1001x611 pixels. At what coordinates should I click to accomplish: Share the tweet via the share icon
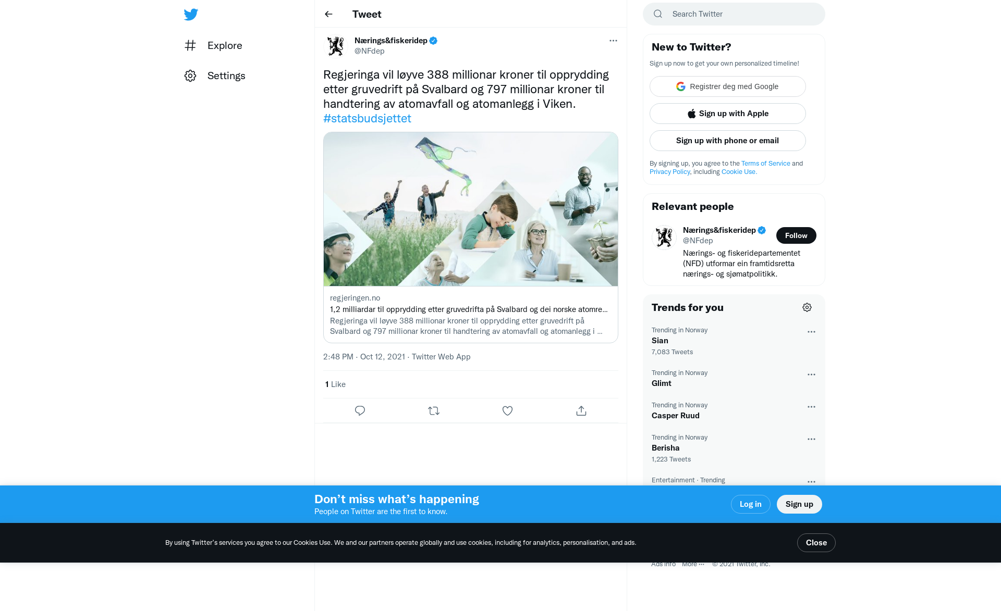tap(581, 411)
